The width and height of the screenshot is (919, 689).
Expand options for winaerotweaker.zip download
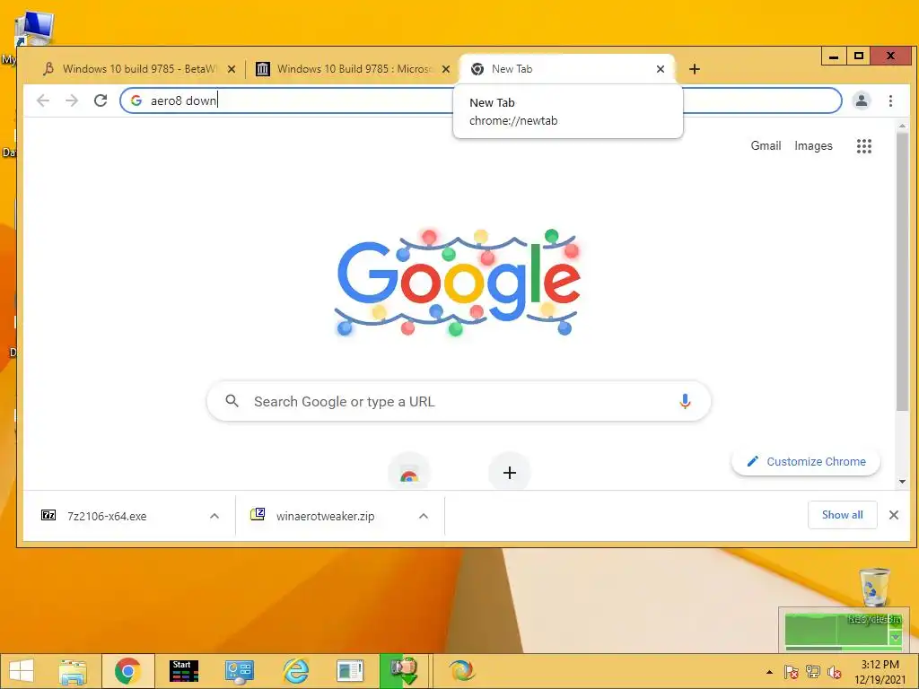point(424,516)
